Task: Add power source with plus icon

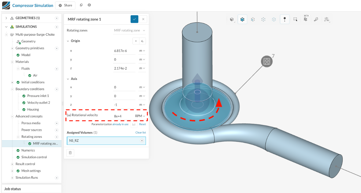Action: (57, 130)
